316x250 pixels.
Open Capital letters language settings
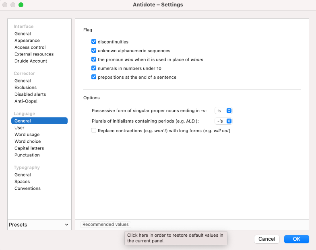[29, 148]
